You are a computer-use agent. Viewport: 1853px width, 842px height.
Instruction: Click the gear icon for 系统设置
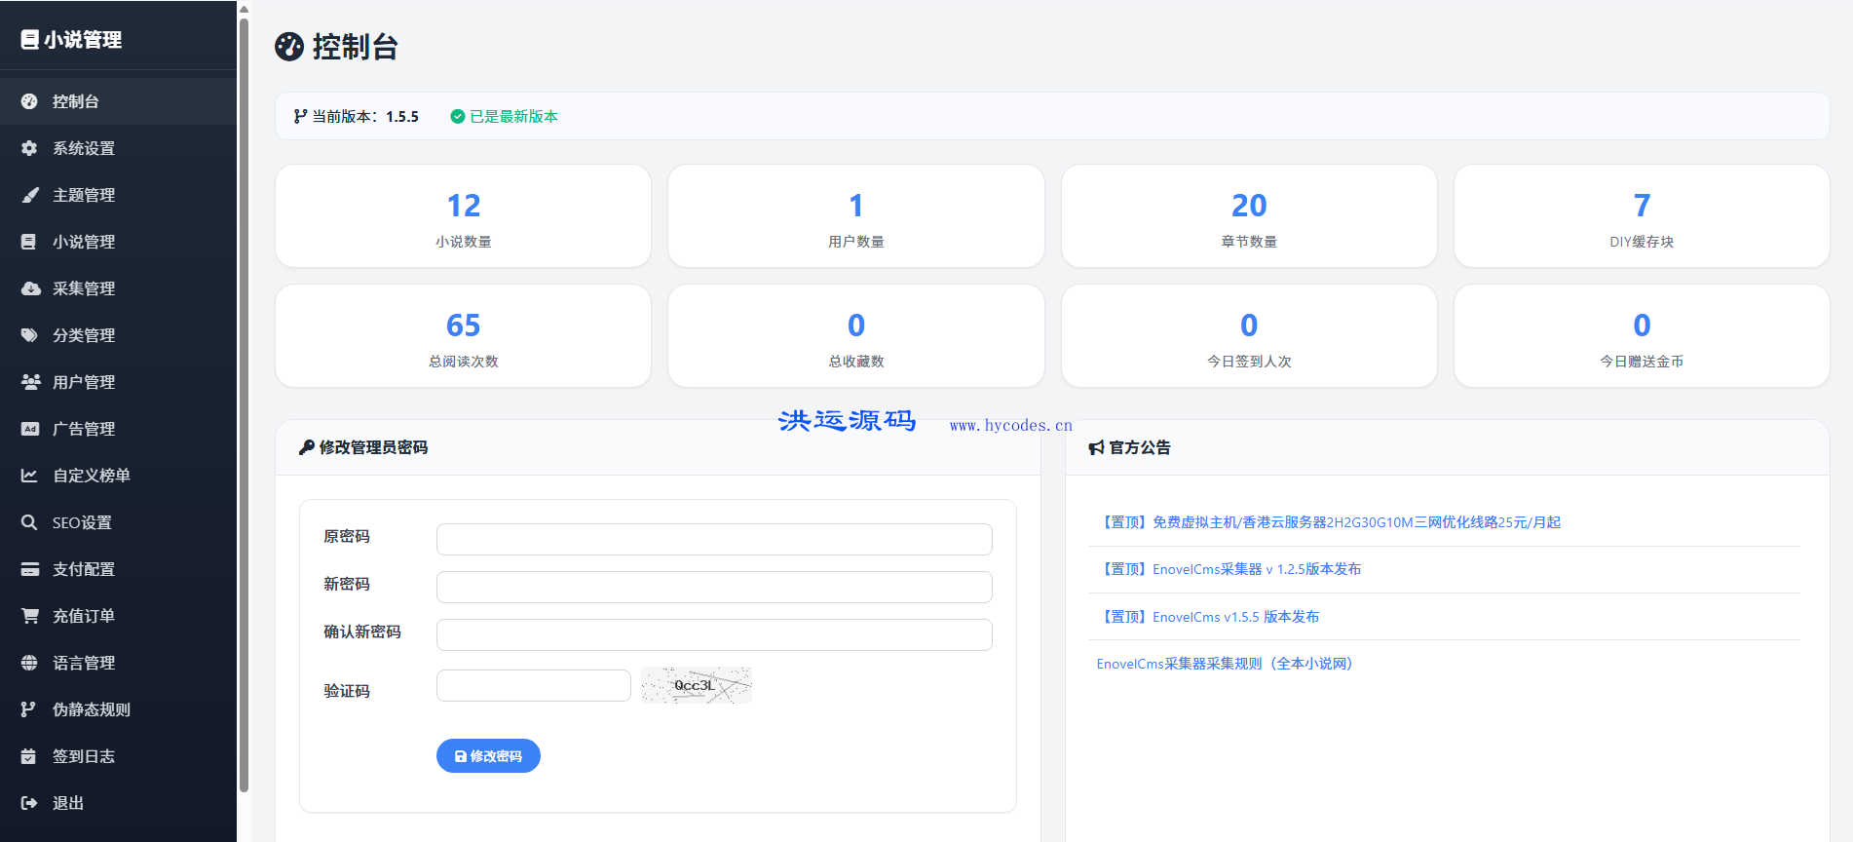[x=29, y=148]
